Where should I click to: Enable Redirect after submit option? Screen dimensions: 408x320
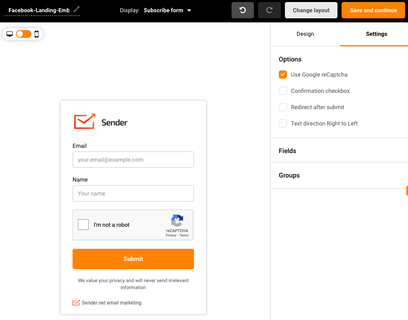283,107
